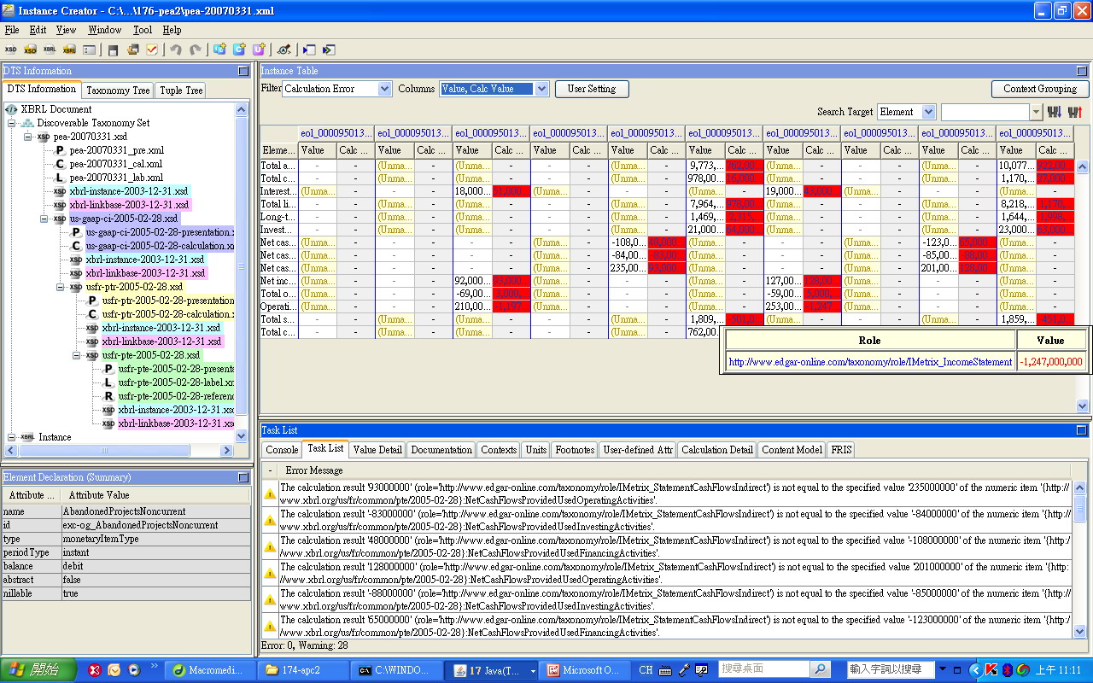Click the red checkmark validate icon
This screenshot has width=1093, height=683.
click(152, 50)
